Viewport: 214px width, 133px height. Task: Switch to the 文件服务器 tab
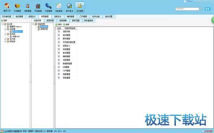click(x=6, y=17)
